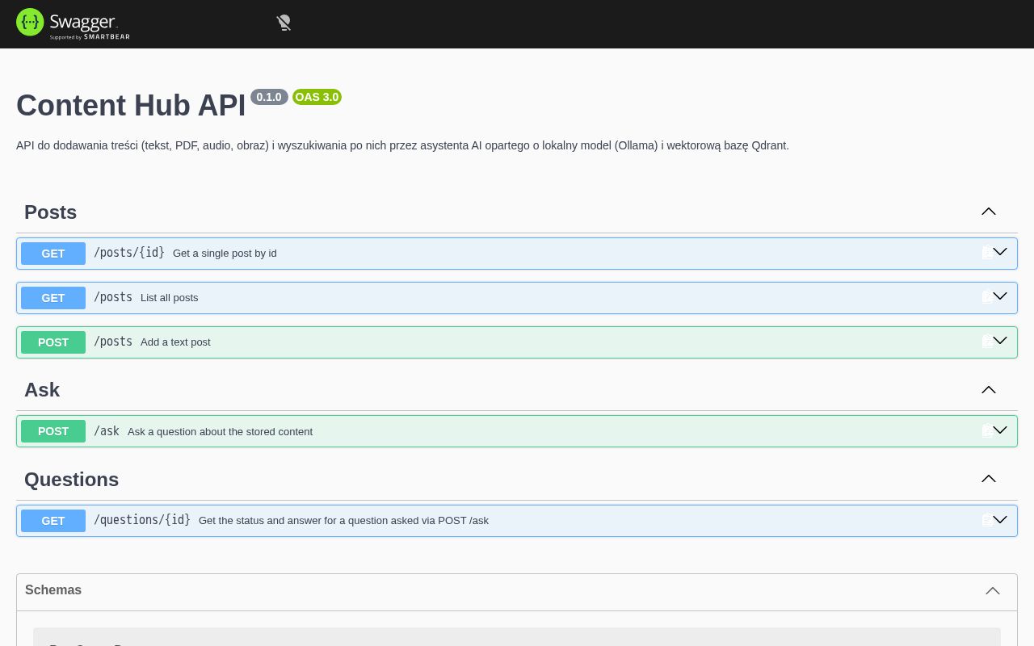Open the Posts tag heading
This screenshot has width=1034, height=646.
51,212
